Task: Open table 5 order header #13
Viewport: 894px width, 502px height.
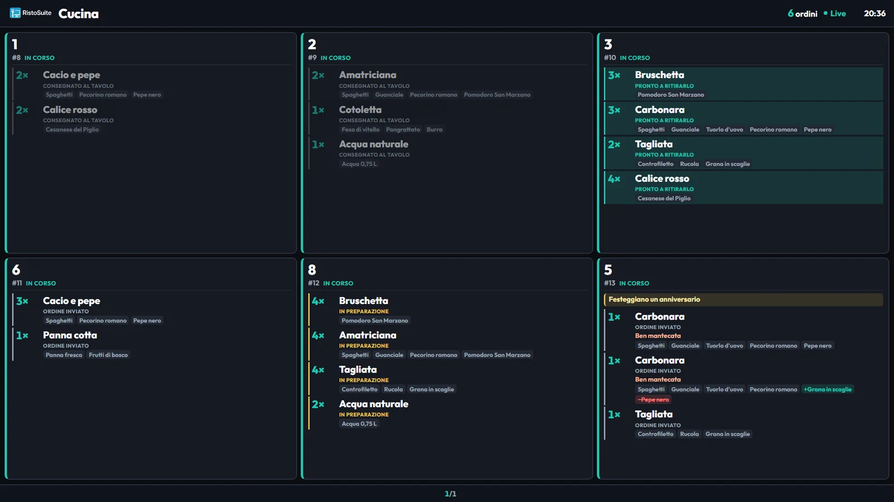Action: [744, 275]
